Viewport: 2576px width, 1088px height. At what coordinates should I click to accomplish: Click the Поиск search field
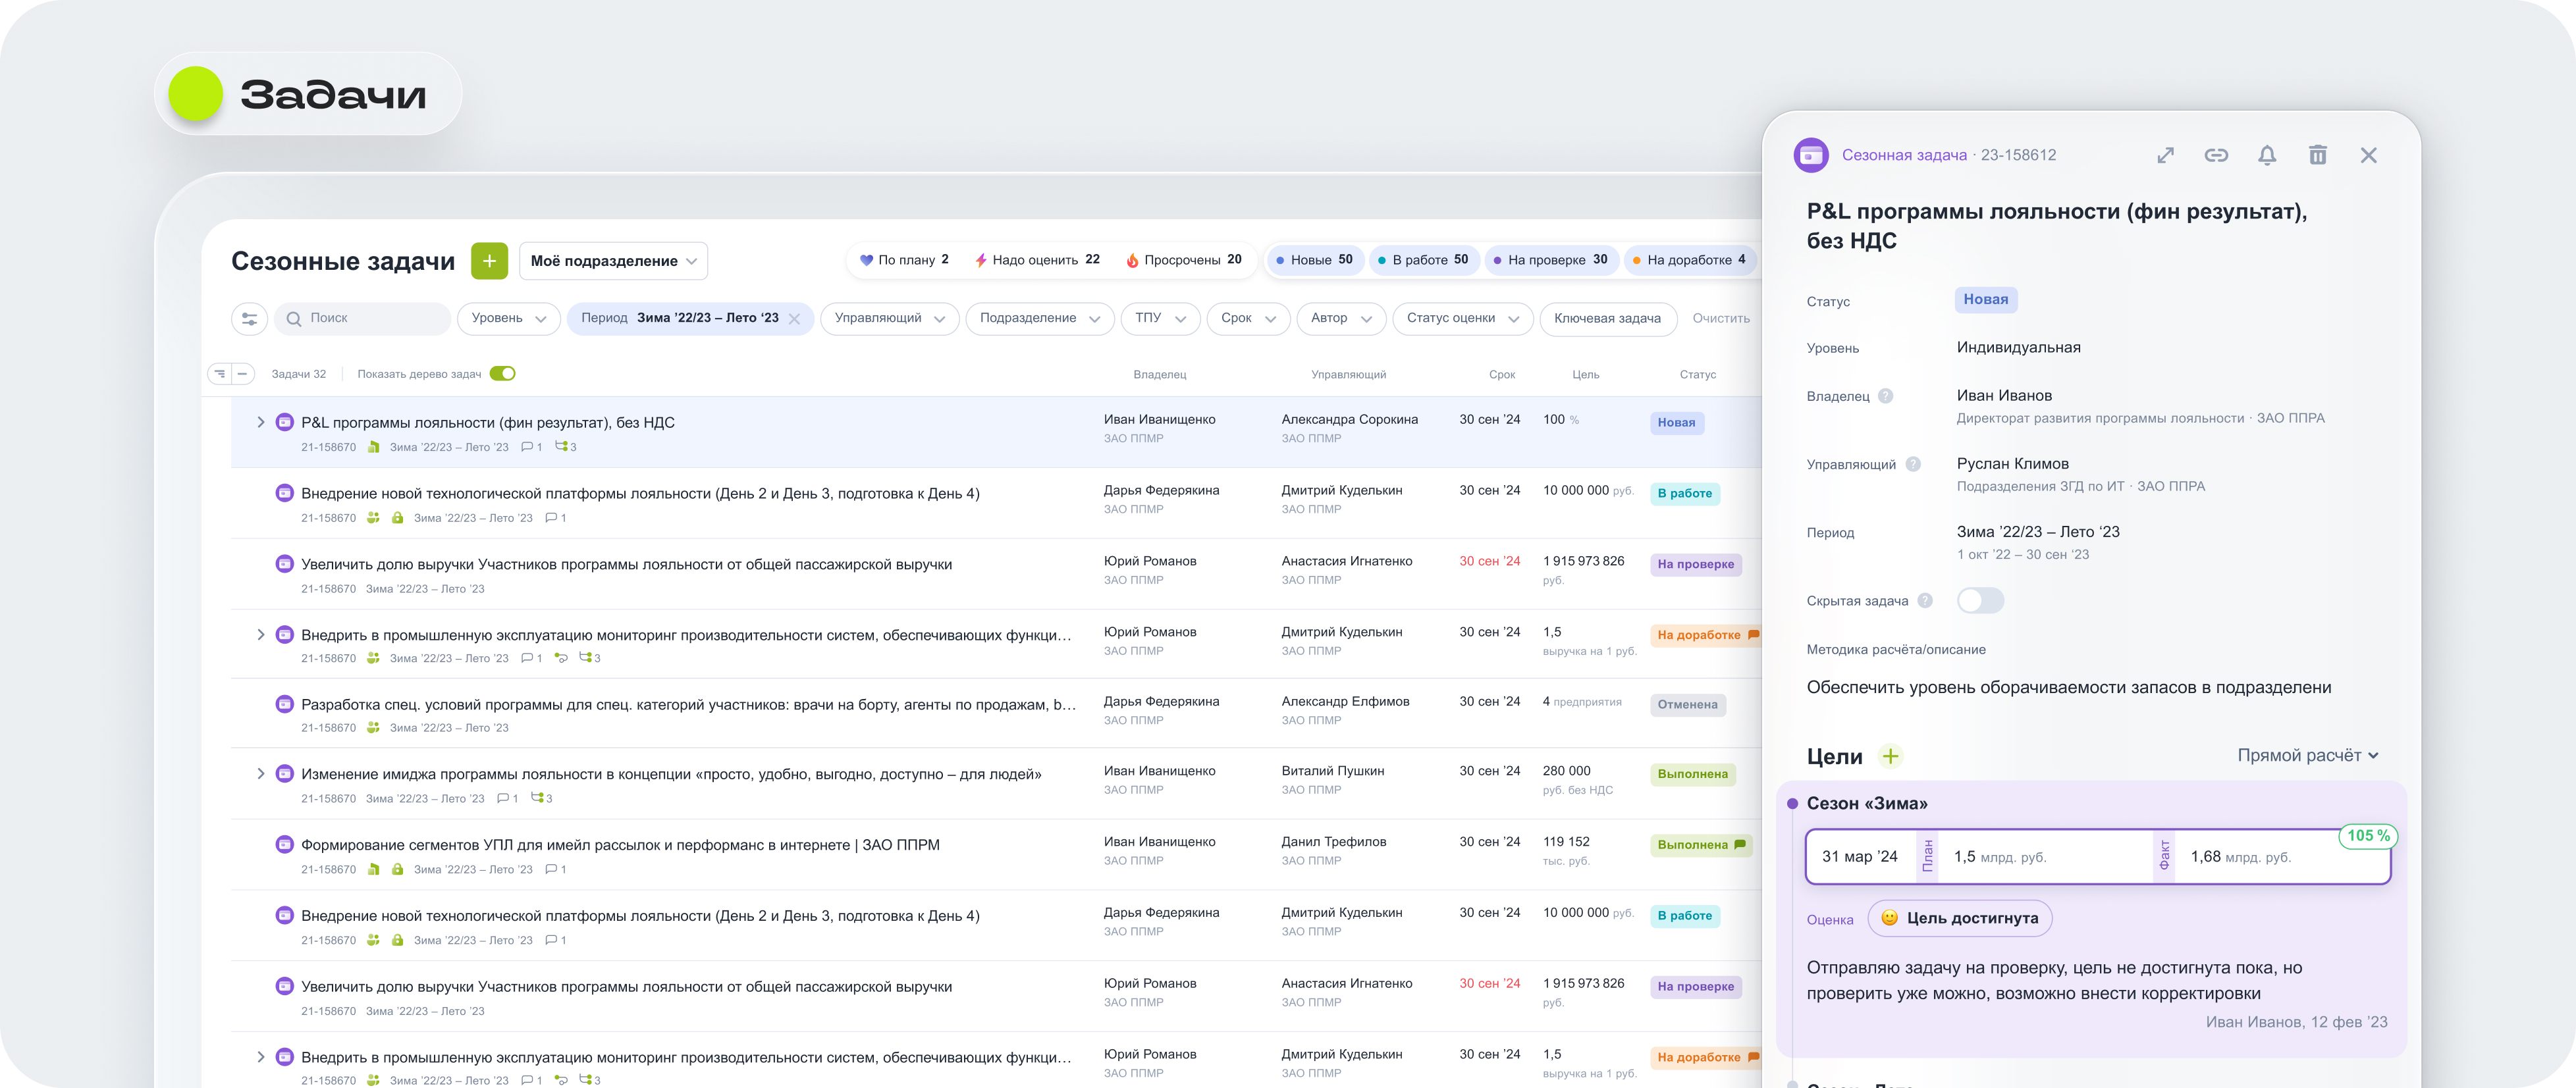(x=363, y=319)
